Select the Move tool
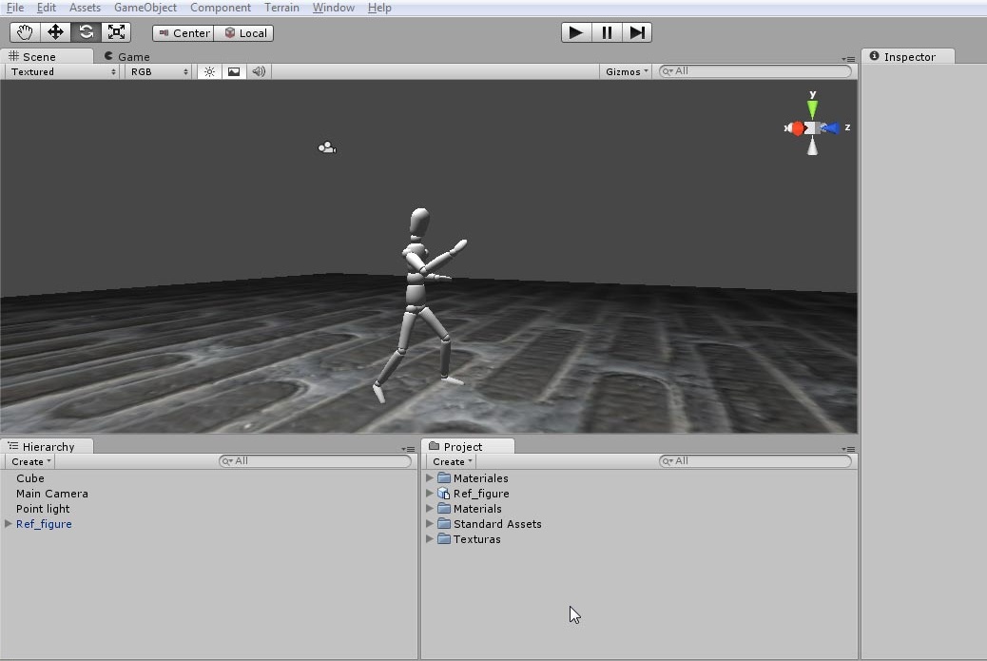Viewport: 987px width, 661px height. pyautogui.click(x=55, y=32)
